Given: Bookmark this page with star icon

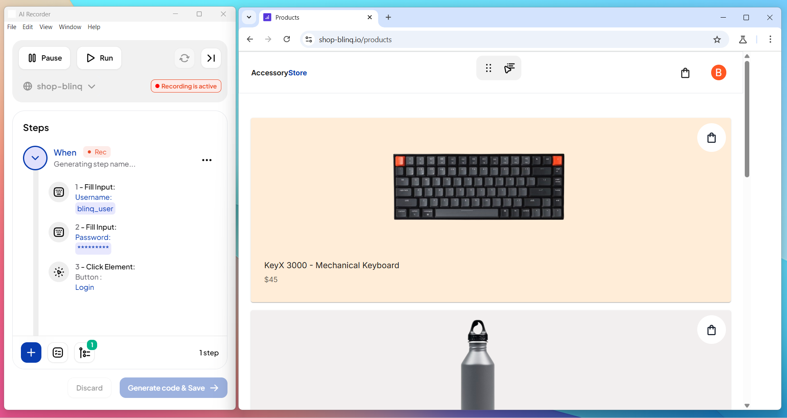Looking at the screenshot, I should (717, 40).
